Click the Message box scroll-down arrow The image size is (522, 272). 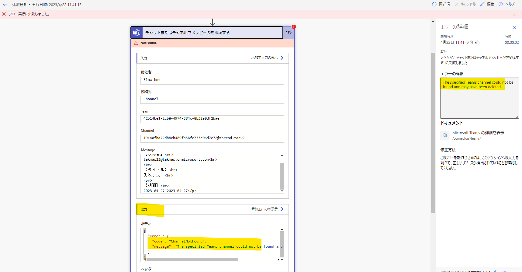(282, 191)
